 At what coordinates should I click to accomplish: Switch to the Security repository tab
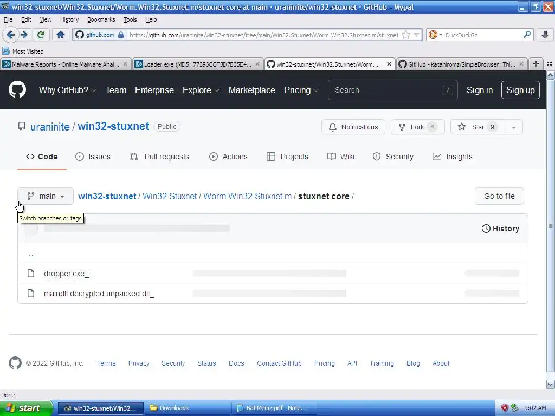393,157
